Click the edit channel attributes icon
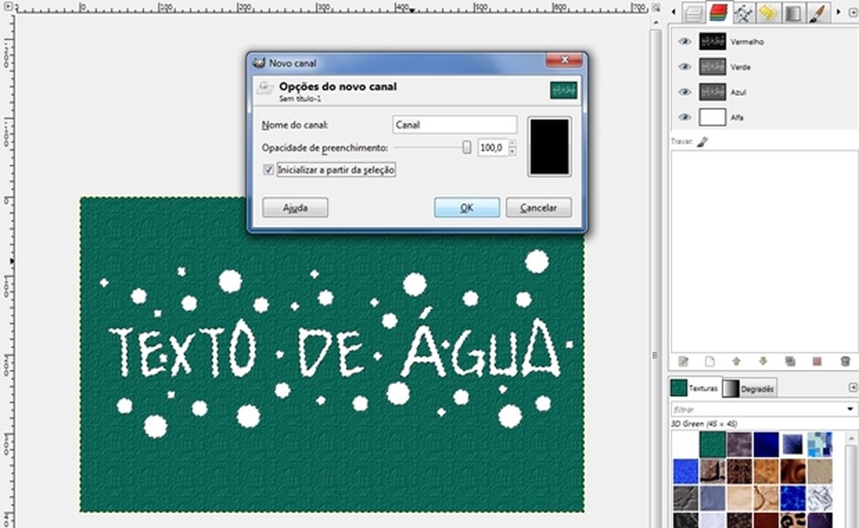Image resolution: width=859 pixels, height=528 pixels. pos(684,361)
